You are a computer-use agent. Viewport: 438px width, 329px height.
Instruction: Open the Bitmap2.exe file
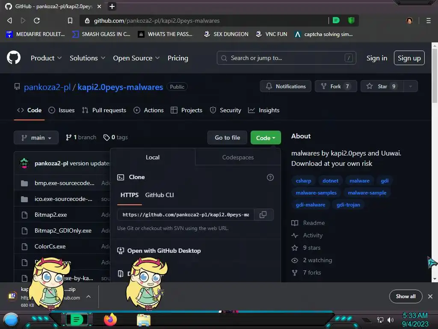click(x=50, y=215)
